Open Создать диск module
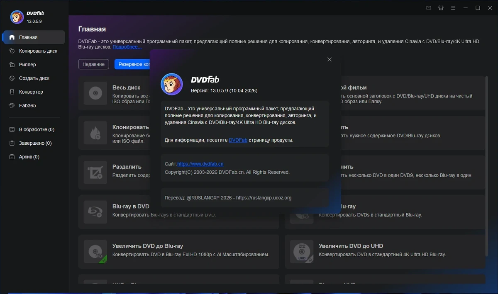The width and height of the screenshot is (498, 294). [x=34, y=78]
